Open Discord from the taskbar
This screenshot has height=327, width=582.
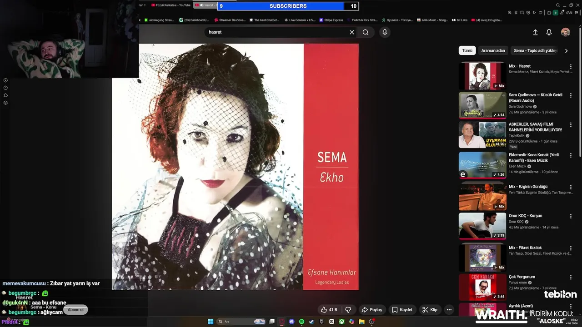(x=292, y=322)
